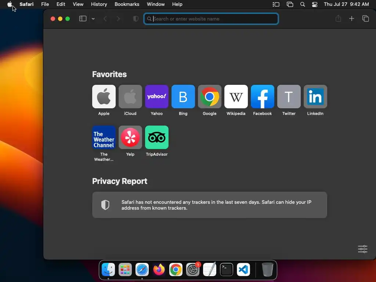Click the screen mirroring menu bar icon
This screenshot has height=282, width=376.
pos(290,4)
